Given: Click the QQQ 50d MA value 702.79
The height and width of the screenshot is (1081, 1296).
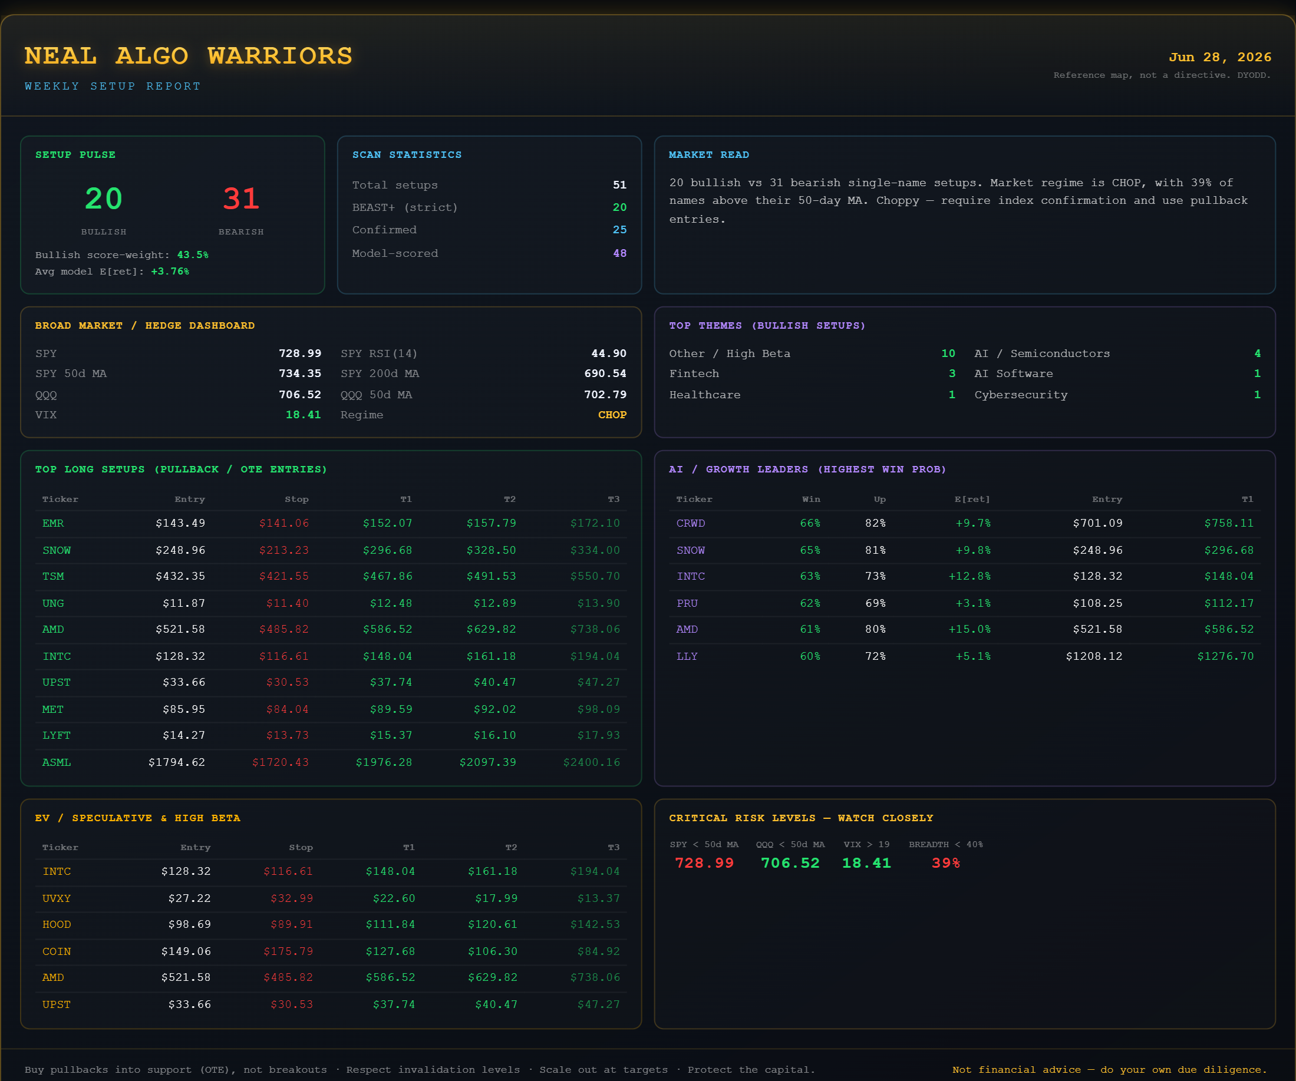Looking at the screenshot, I should [x=605, y=394].
